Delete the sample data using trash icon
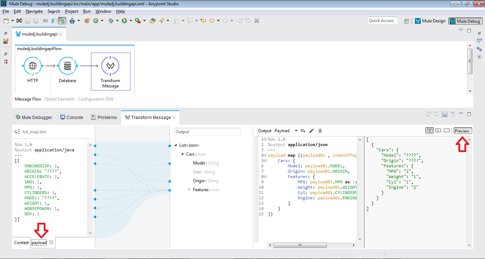Screen dimensions: 485x259 (320, 131)
